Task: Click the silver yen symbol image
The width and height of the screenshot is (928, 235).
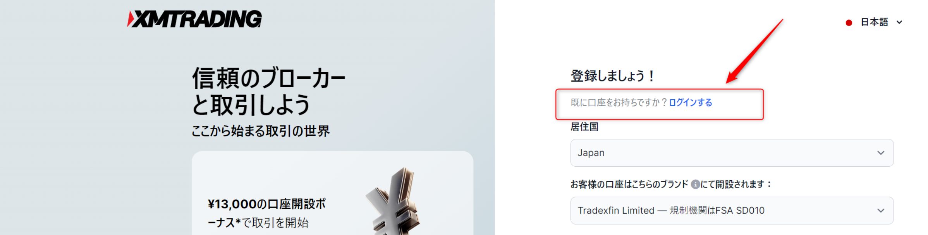Action: pos(393,201)
